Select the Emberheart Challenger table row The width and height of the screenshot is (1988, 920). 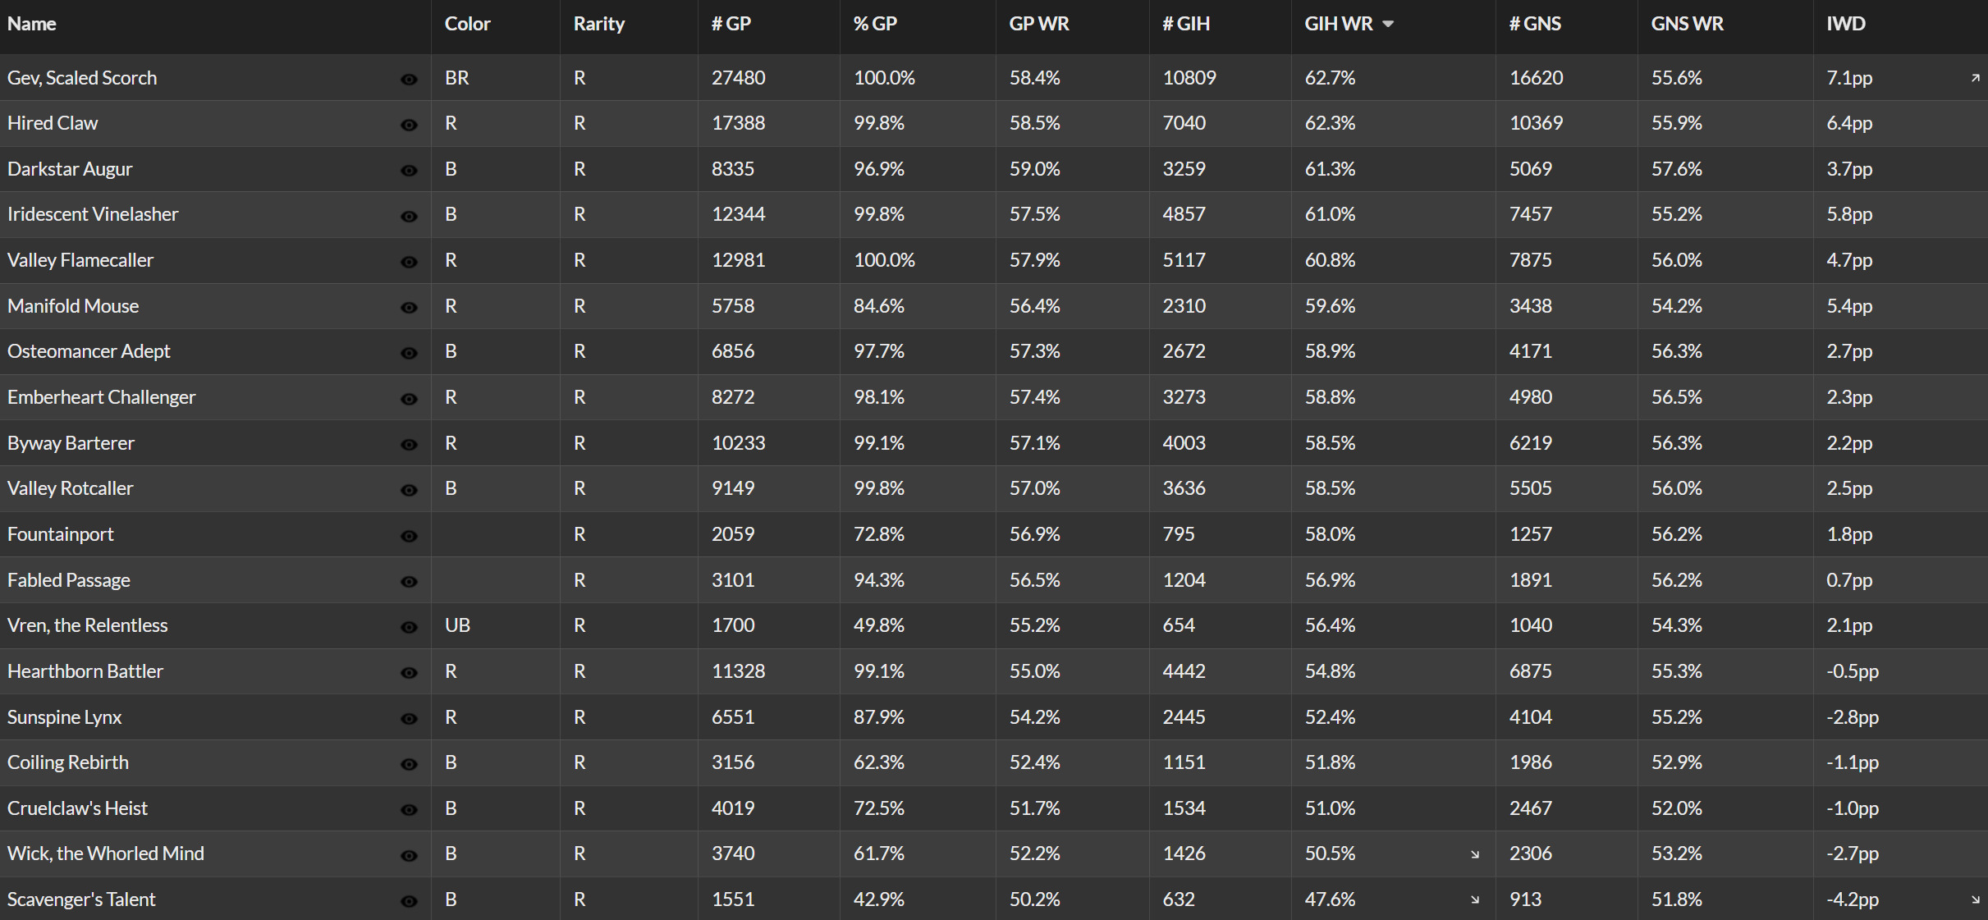(x=994, y=397)
